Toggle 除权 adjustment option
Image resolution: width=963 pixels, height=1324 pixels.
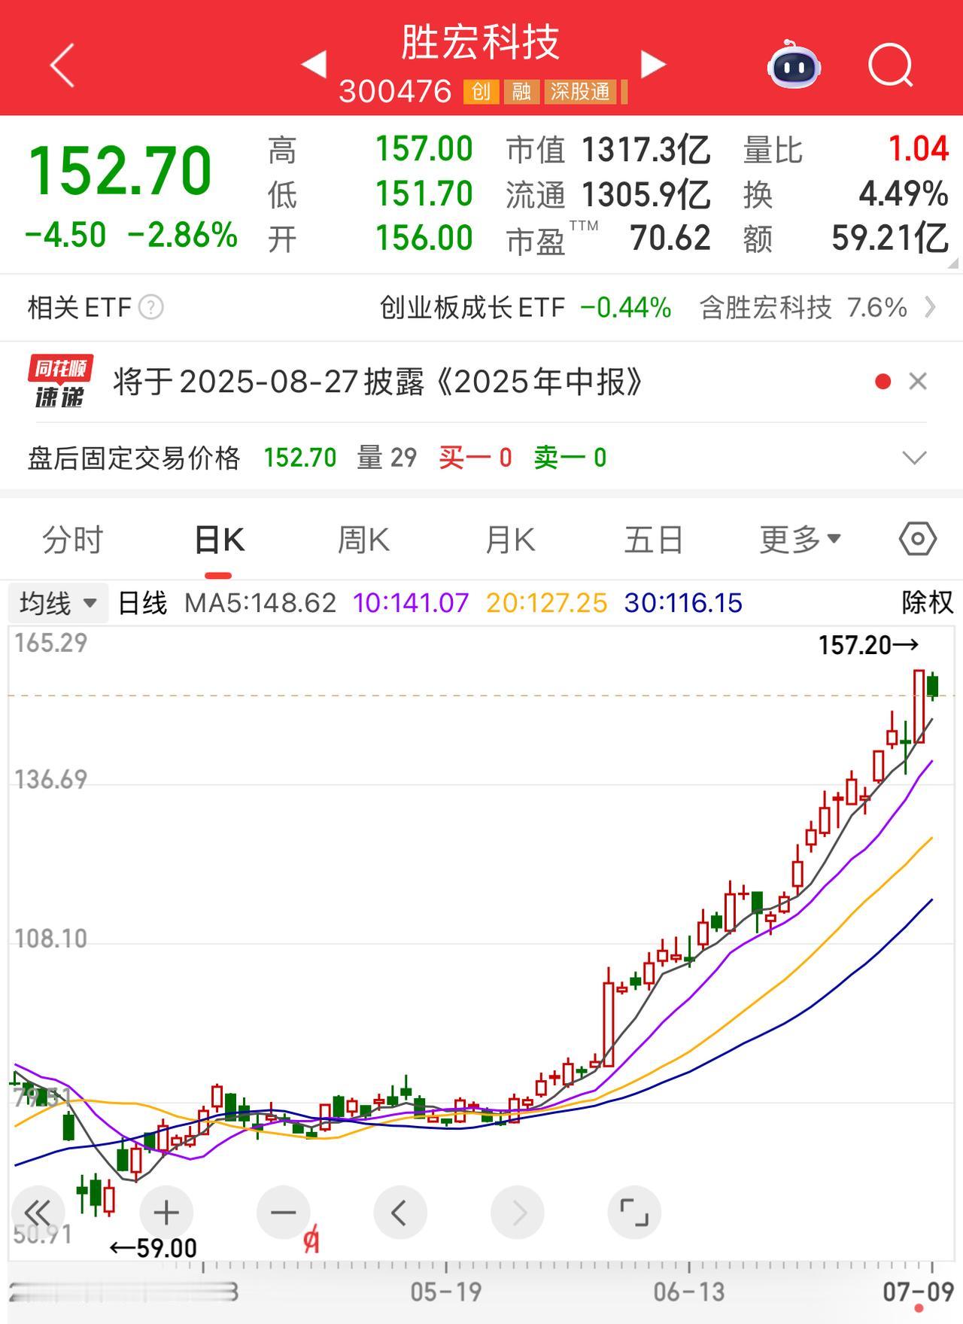pos(928,602)
